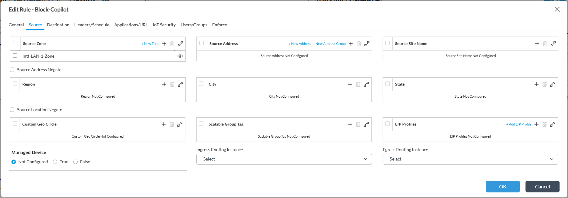Check the Source Site Name header checkbox
Screen dimensions: 568x198
click(x=388, y=43)
